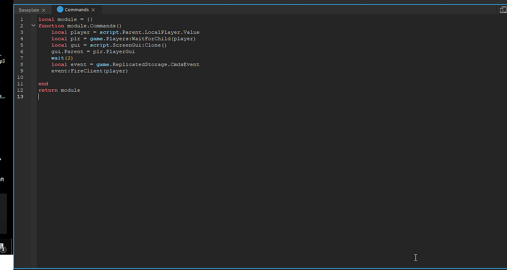Viewport: 507px width, 270px height.
Task: Click the 'end' keyword on line 11
Action: pos(43,84)
